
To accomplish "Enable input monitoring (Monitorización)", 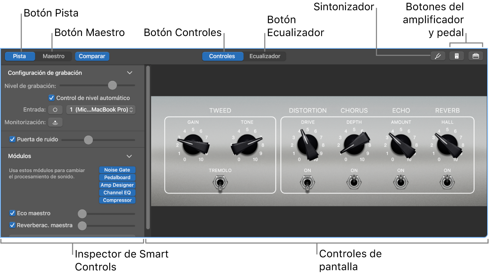I will [55, 122].
